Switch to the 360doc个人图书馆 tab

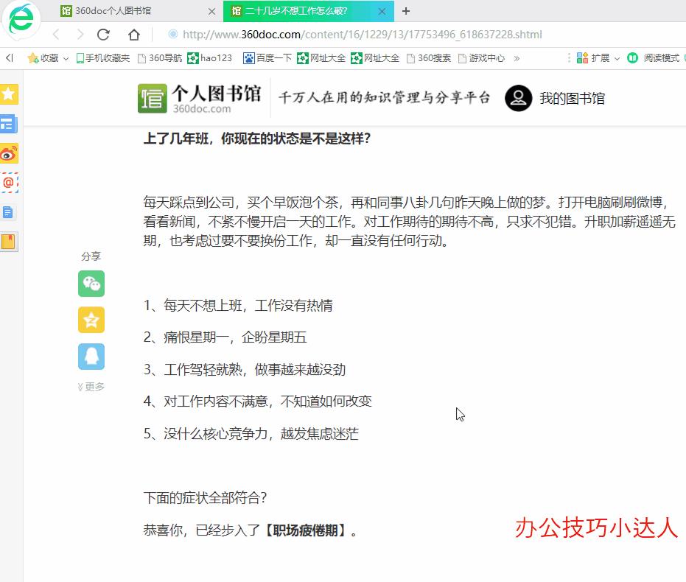124,11
